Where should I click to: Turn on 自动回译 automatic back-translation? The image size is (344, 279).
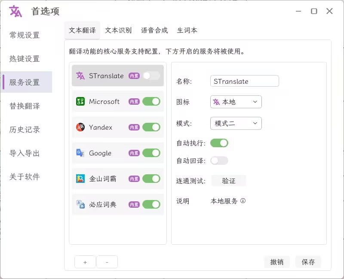tap(219, 161)
